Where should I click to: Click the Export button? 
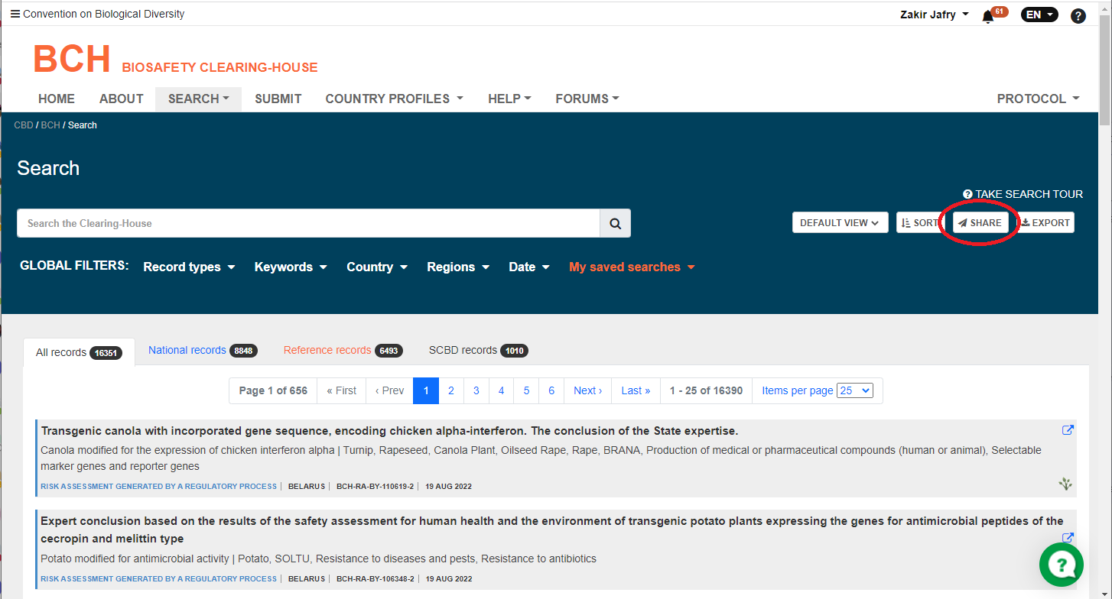pyautogui.click(x=1045, y=223)
